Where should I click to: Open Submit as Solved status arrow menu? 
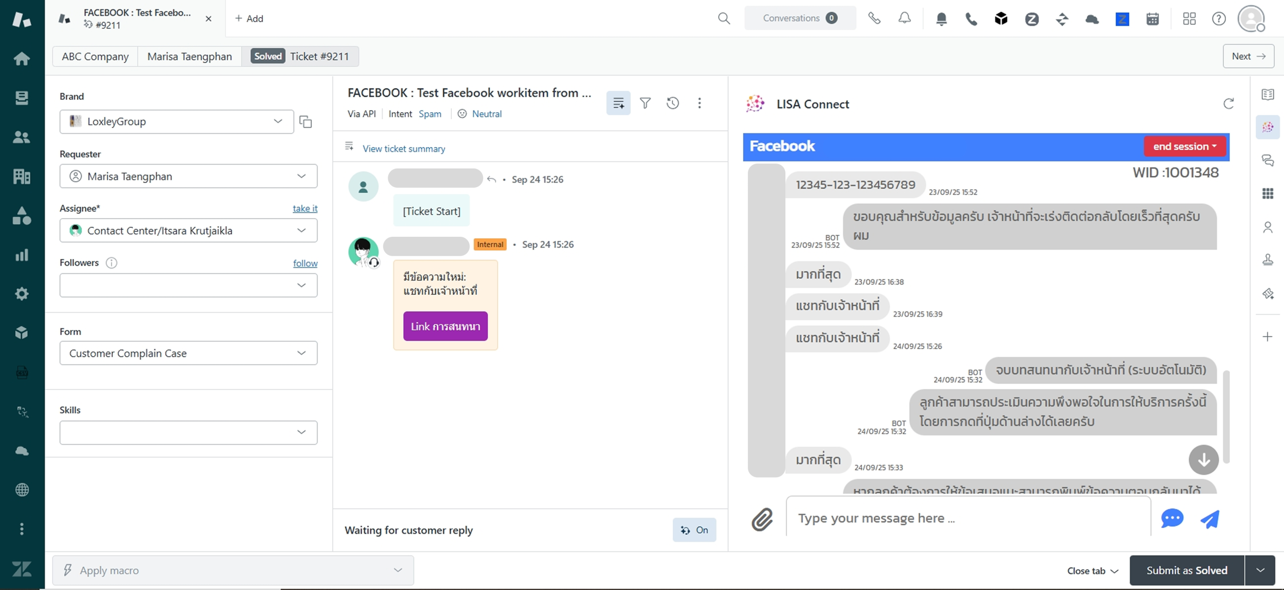(1260, 570)
